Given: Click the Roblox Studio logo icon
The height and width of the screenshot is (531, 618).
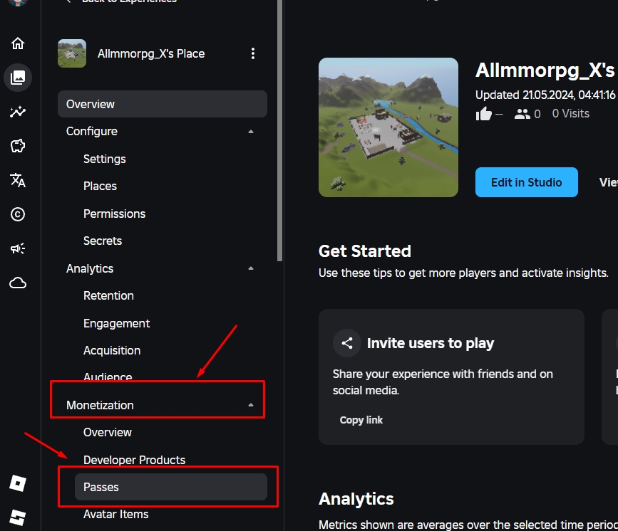Looking at the screenshot, I should [x=18, y=517].
